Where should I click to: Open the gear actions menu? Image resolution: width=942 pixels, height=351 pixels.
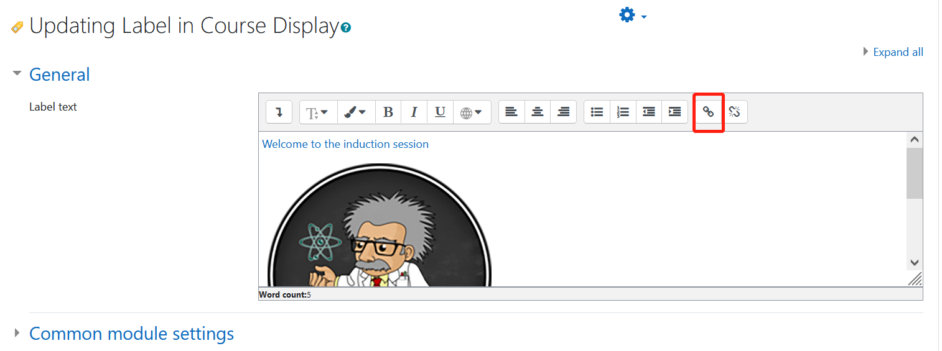pos(633,15)
